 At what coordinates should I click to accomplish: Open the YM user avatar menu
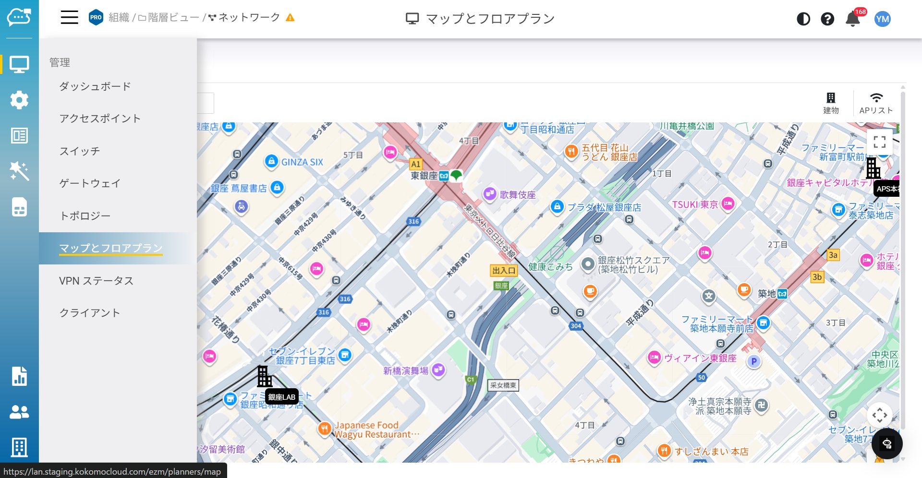[x=882, y=19]
